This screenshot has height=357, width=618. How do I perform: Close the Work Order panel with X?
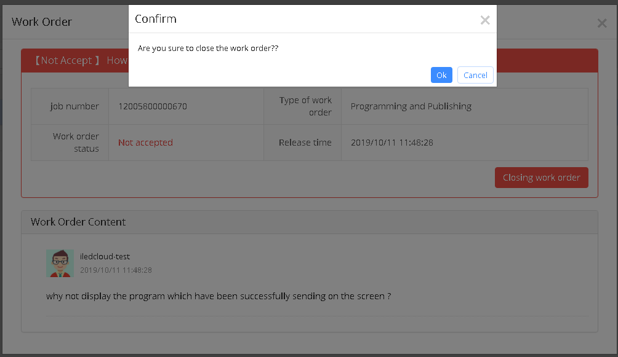point(602,23)
